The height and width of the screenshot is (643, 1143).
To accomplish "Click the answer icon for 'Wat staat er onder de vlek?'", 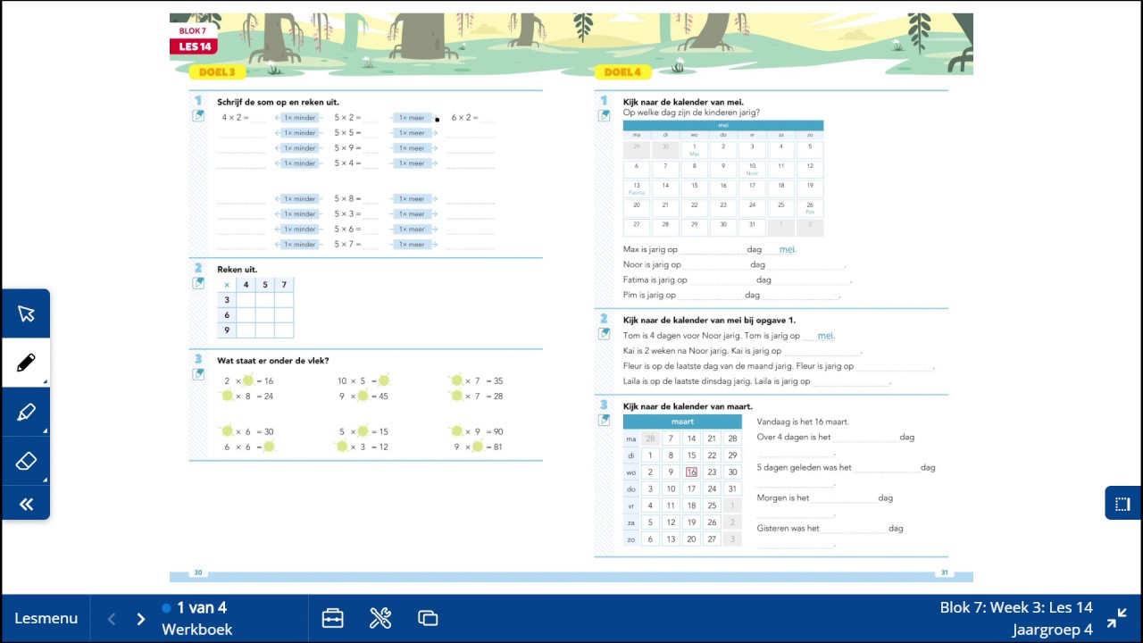I will (199, 374).
